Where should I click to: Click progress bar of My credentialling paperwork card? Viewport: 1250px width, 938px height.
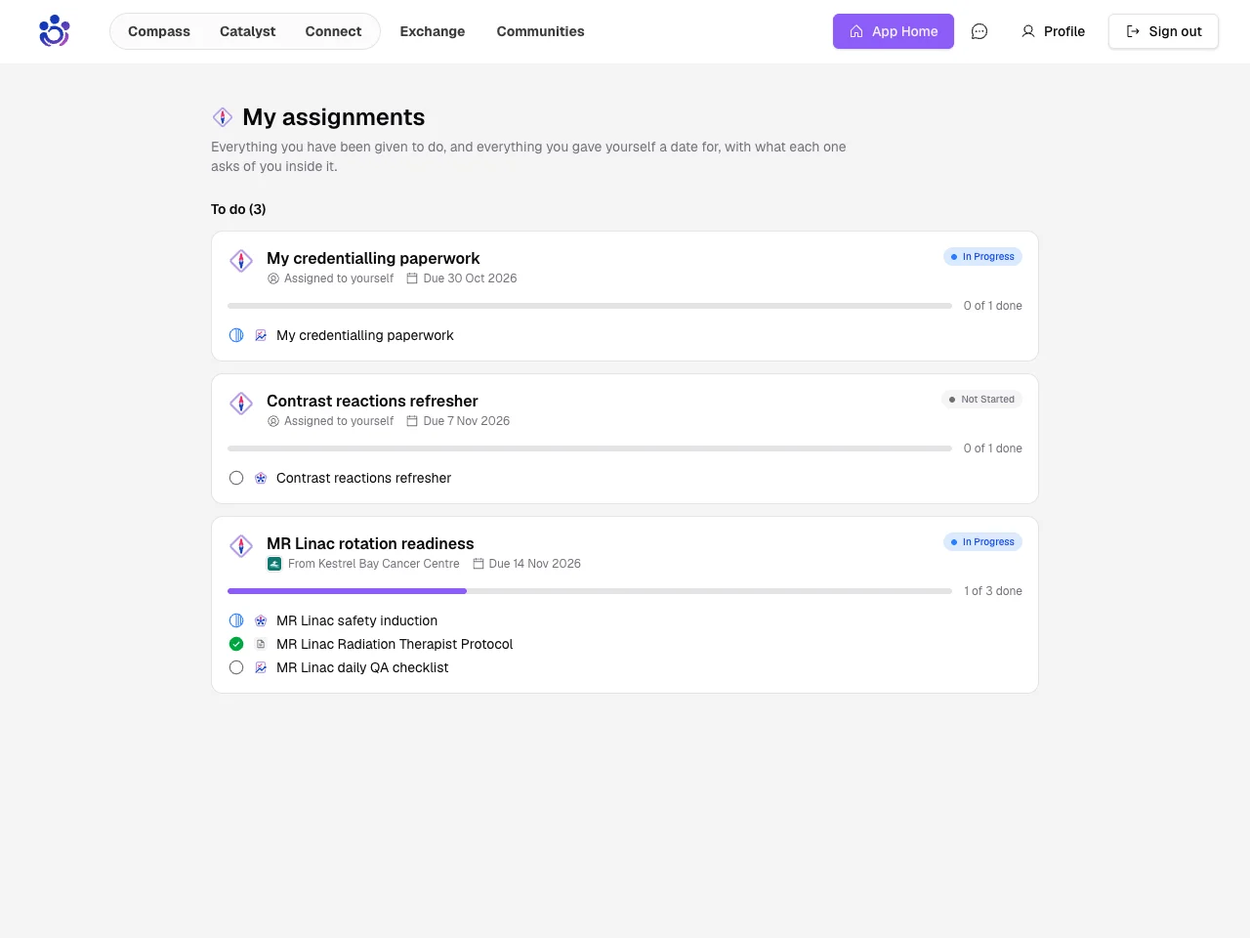[x=590, y=306]
